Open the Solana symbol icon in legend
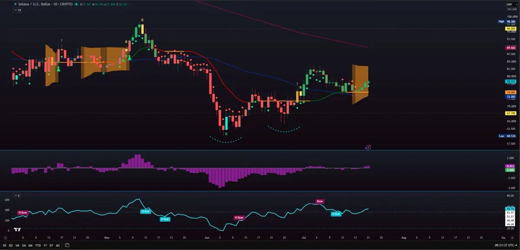 pyautogui.click(x=16, y=4)
